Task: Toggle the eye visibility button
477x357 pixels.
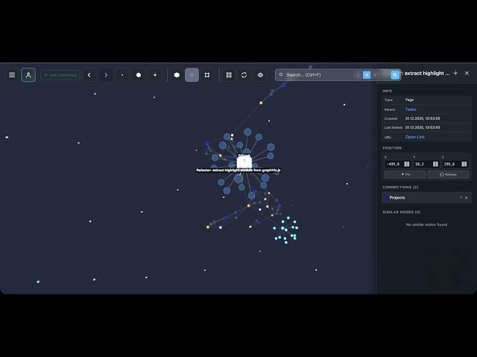Action: click(260, 75)
